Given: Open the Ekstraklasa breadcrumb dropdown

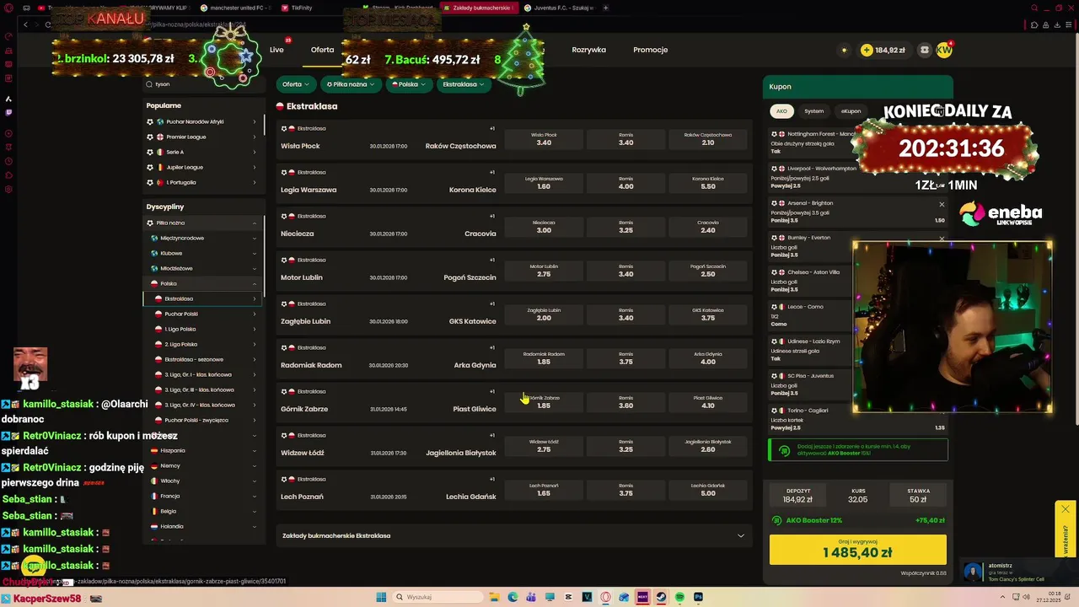Looking at the screenshot, I should [x=464, y=84].
